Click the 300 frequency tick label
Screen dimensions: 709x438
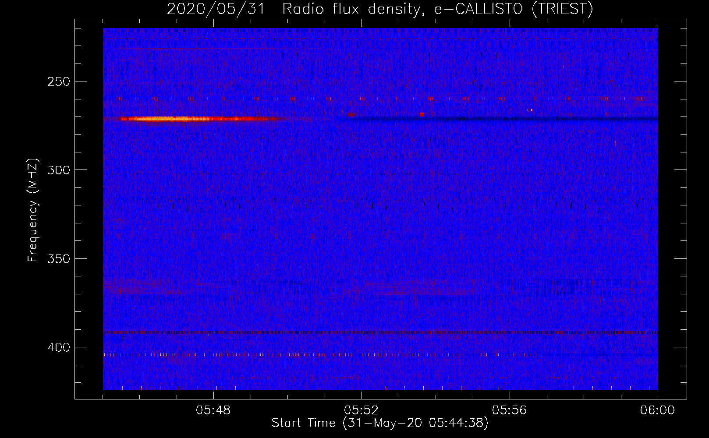click(x=59, y=170)
